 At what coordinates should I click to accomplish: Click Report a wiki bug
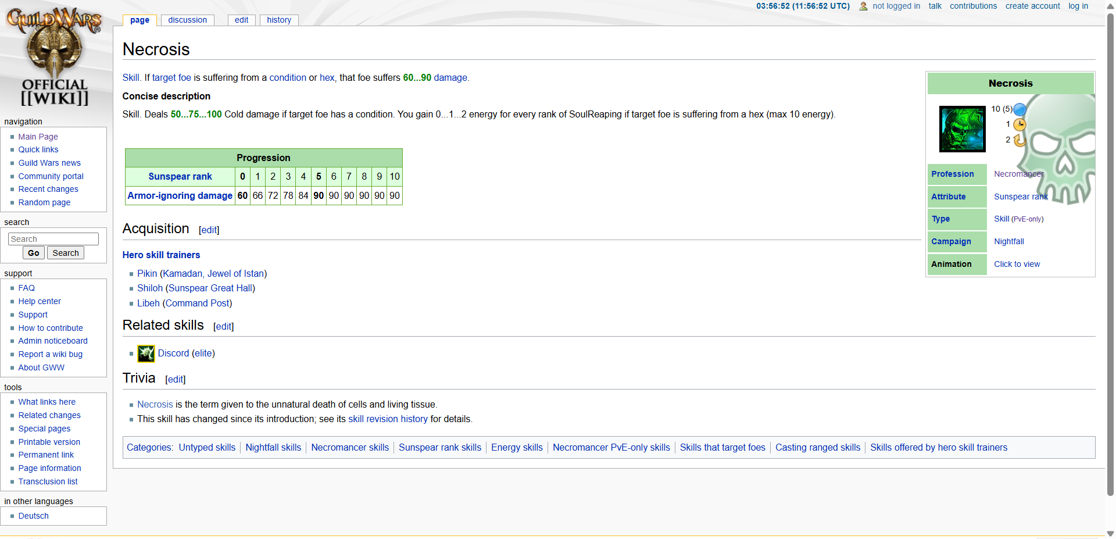pyautogui.click(x=51, y=354)
